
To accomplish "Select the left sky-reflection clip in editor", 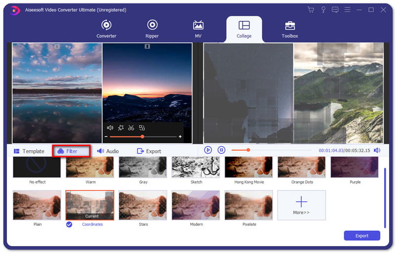I will tap(57, 93).
